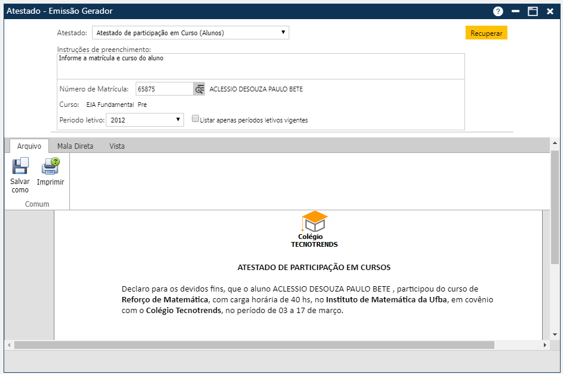This screenshot has width=563, height=374.
Task: Expand the Período letivo dropdown
Action: [145, 120]
